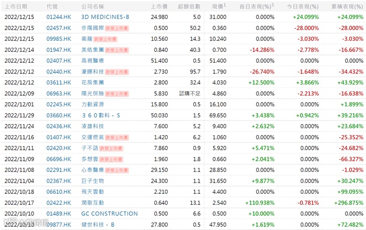The width and height of the screenshot is (366, 230).
Task: Click the 2022/12/14 listing date
Action: 19,50
